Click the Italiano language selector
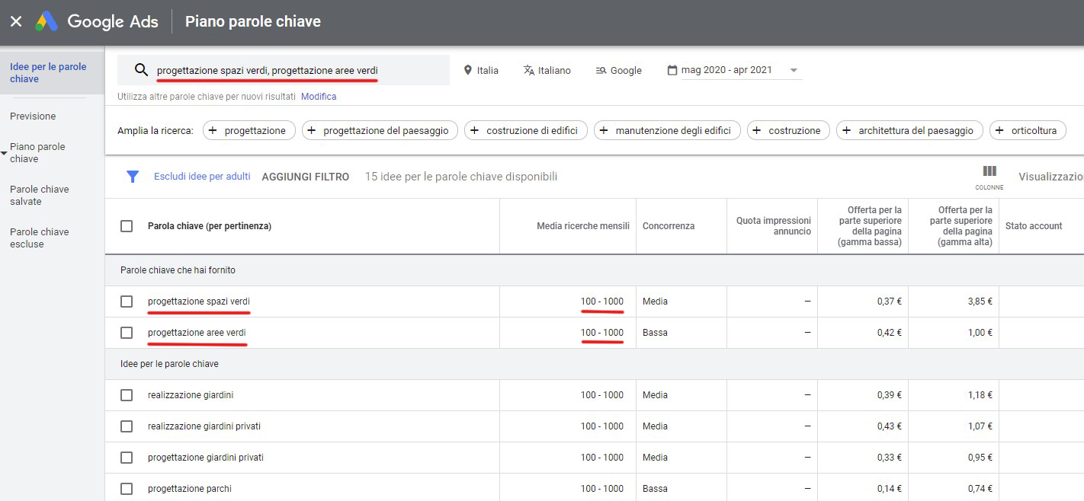The image size is (1084, 501). [x=547, y=70]
